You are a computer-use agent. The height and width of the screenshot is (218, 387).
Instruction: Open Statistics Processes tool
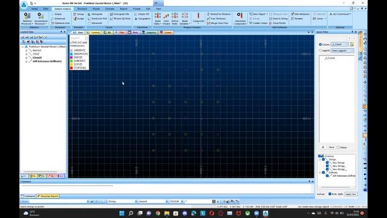point(27,19)
